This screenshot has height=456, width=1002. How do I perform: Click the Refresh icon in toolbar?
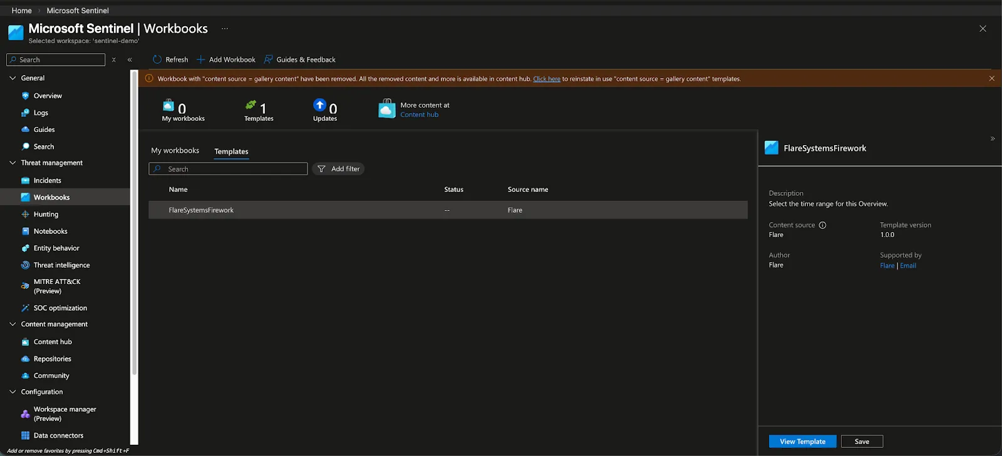157,59
